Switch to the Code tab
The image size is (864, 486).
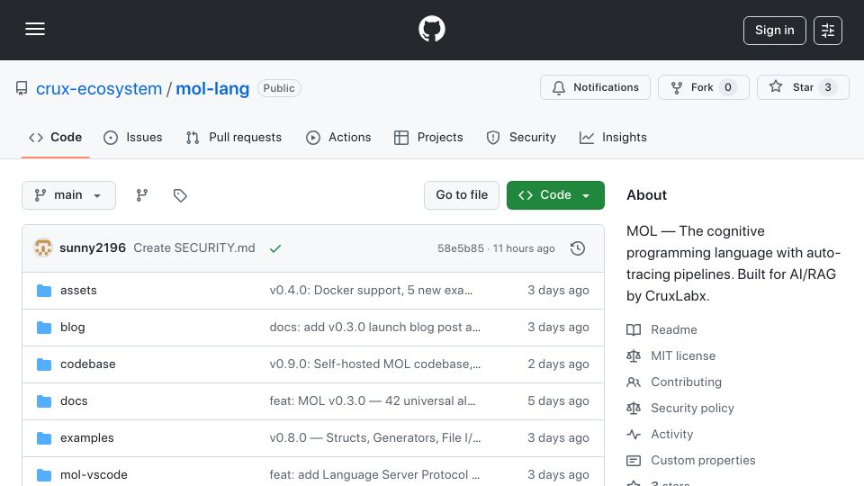[x=55, y=137]
